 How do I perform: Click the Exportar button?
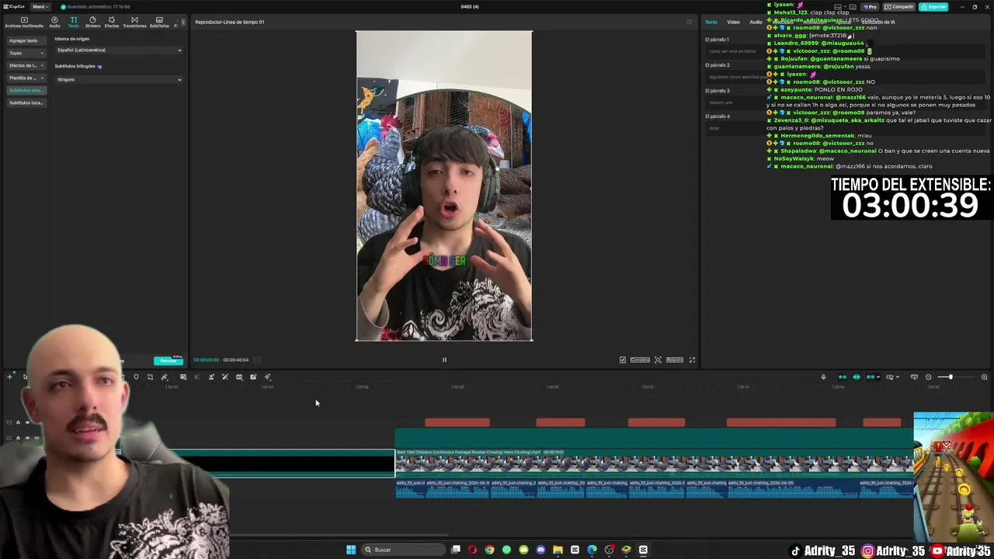pyautogui.click(x=933, y=7)
